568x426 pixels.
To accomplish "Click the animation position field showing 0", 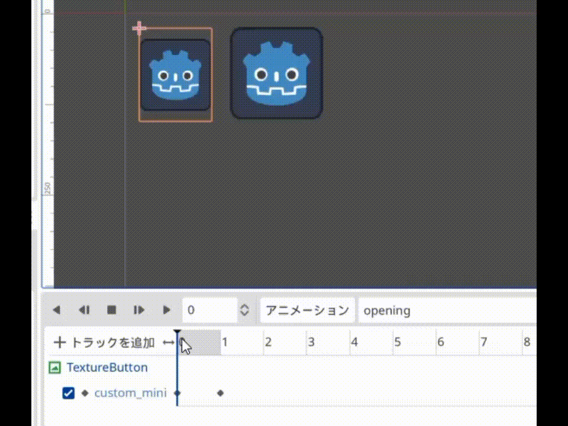I will click(209, 310).
